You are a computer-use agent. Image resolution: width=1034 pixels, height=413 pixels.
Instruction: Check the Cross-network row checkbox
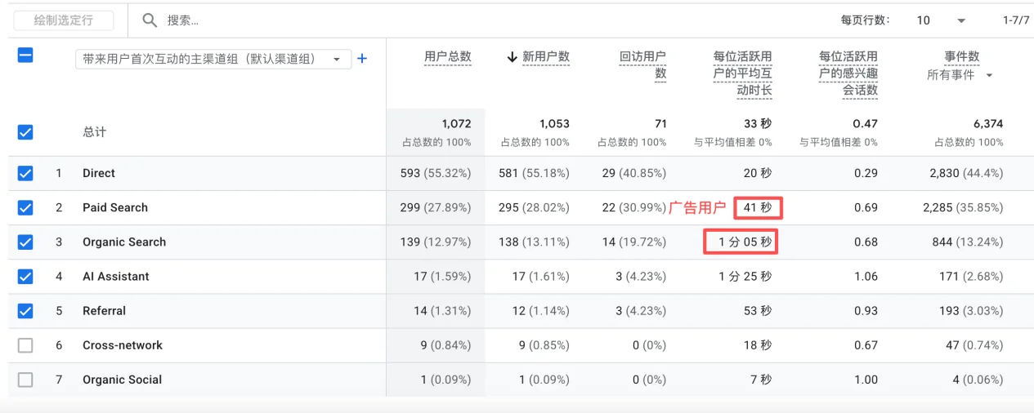point(25,345)
